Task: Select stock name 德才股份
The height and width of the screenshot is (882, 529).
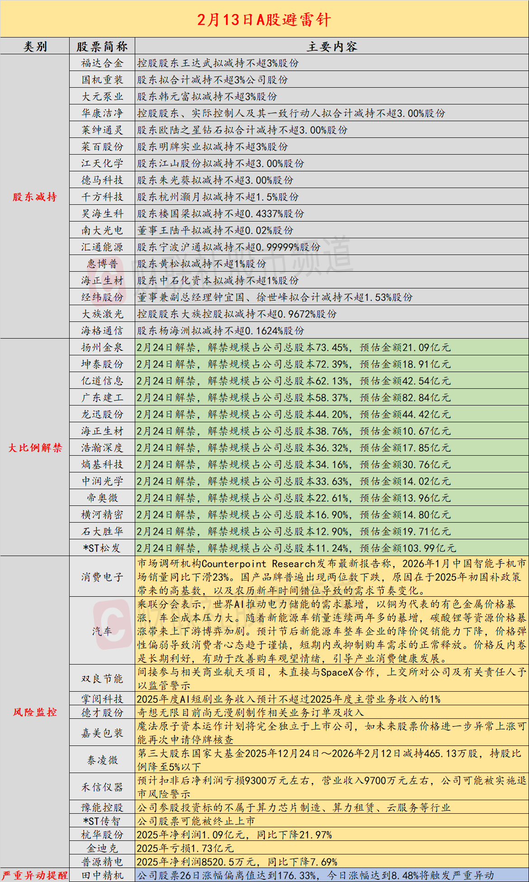Action: 102,713
